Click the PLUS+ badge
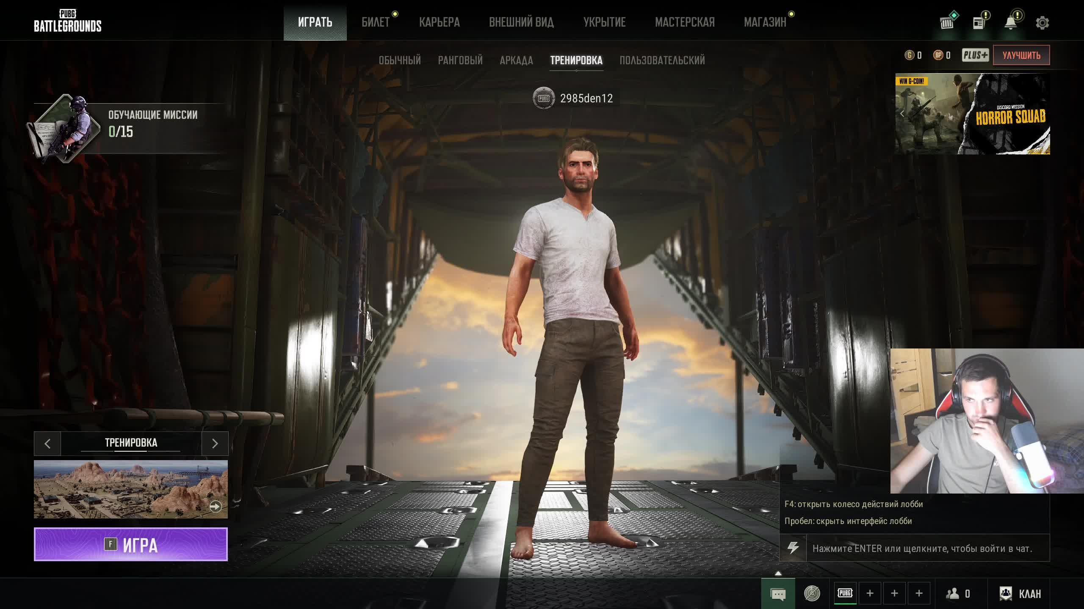The height and width of the screenshot is (609, 1084). click(x=976, y=55)
